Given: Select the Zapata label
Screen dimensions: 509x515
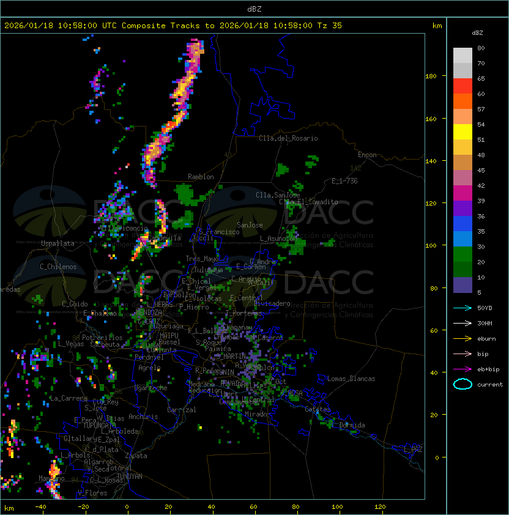Looking at the screenshot, I should (x=136, y=456).
